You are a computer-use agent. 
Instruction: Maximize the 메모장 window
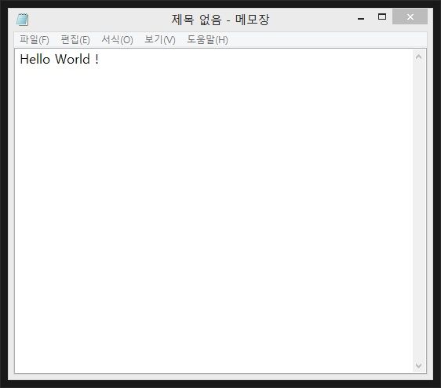click(382, 17)
